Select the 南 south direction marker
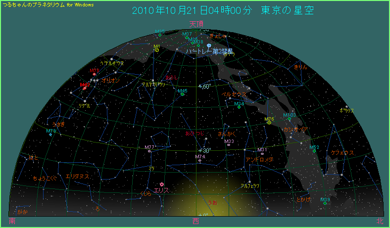390x228 pixels. pos(12,221)
